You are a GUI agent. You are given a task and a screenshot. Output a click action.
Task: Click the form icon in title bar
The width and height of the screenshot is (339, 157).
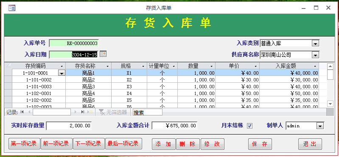(12, 8)
